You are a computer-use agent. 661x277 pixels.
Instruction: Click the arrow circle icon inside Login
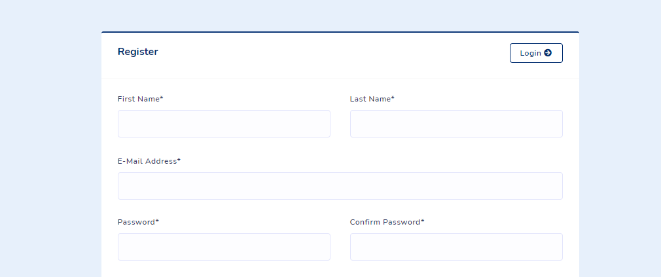[x=548, y=52]
